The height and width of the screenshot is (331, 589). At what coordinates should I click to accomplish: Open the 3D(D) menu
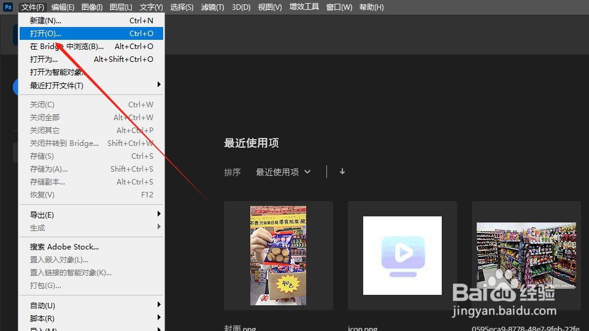click(x=241, y=7)
